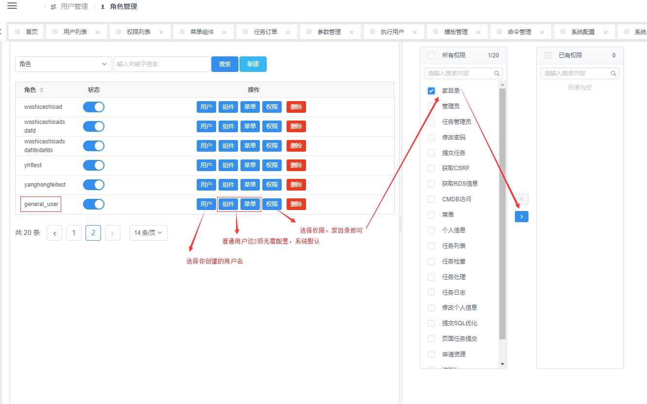Toggle status switch for yanghongfeitest
Image resolution: width=647 pixels, height=404 pixels.
pos(94,185)
